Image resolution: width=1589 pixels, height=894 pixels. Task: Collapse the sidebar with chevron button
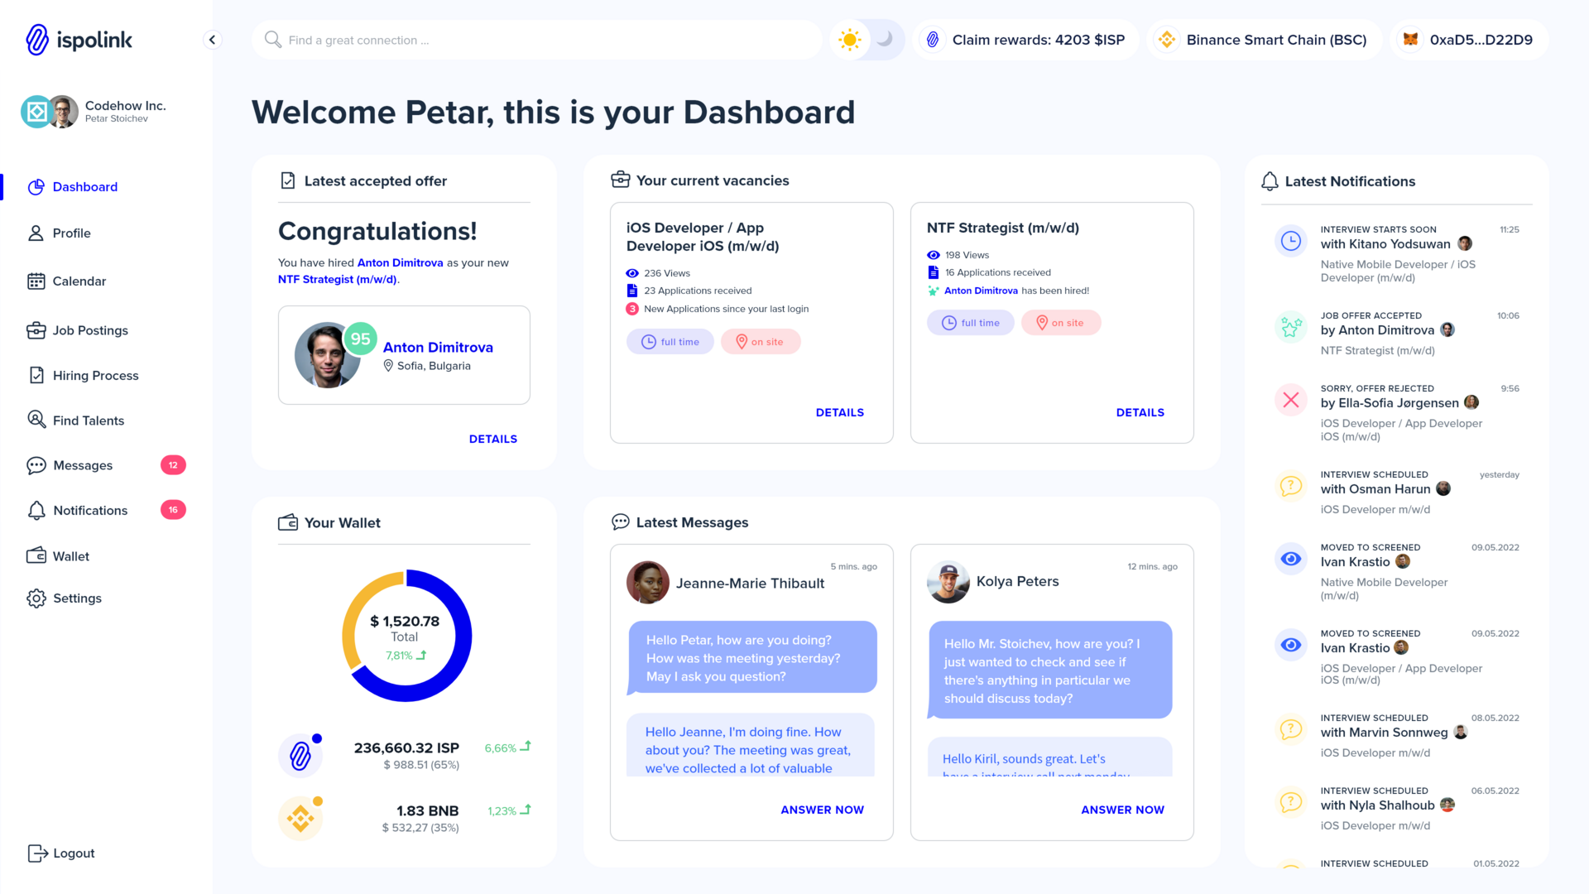[x=213, y=40]
